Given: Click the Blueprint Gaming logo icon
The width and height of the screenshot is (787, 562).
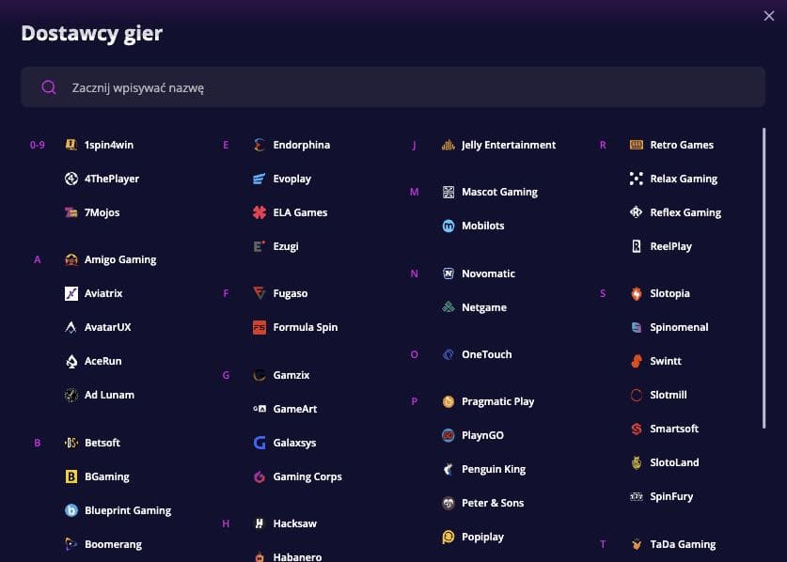Looking at the screenshot, I should [71, 510].
